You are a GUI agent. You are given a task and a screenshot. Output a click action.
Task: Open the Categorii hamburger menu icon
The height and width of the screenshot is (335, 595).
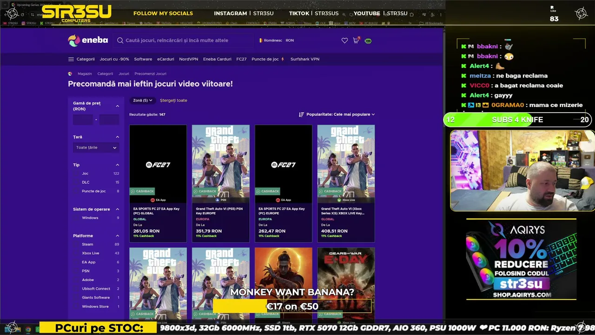(x=71, y=59)
